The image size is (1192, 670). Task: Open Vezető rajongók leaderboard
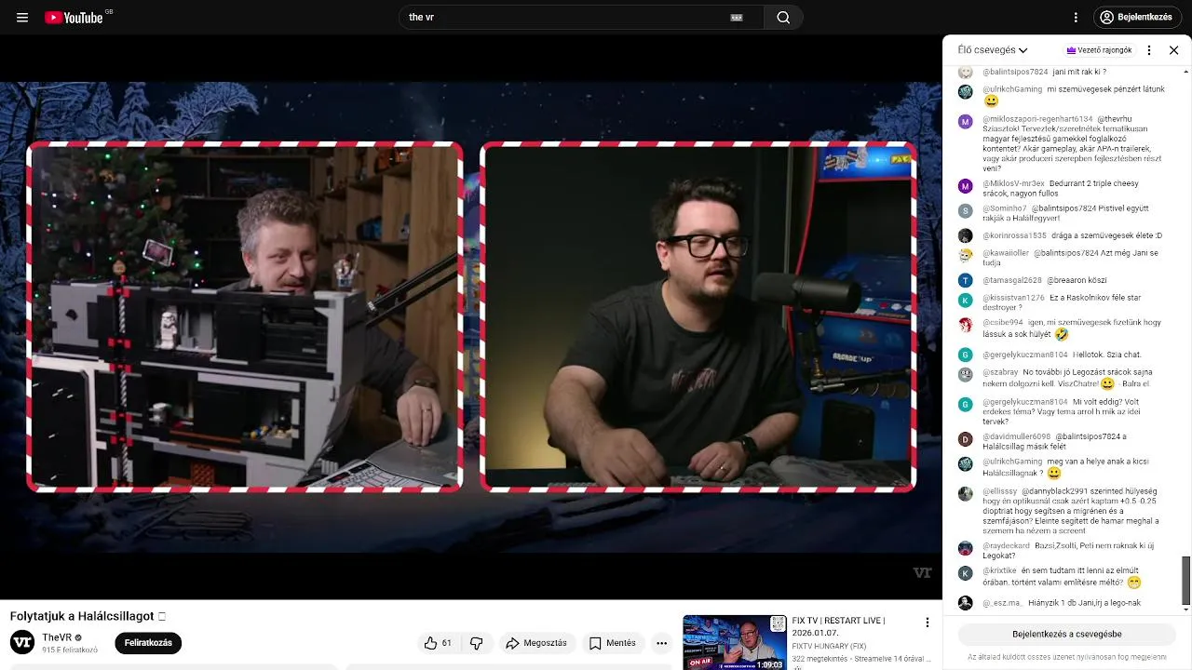[x=1099, y=50]
